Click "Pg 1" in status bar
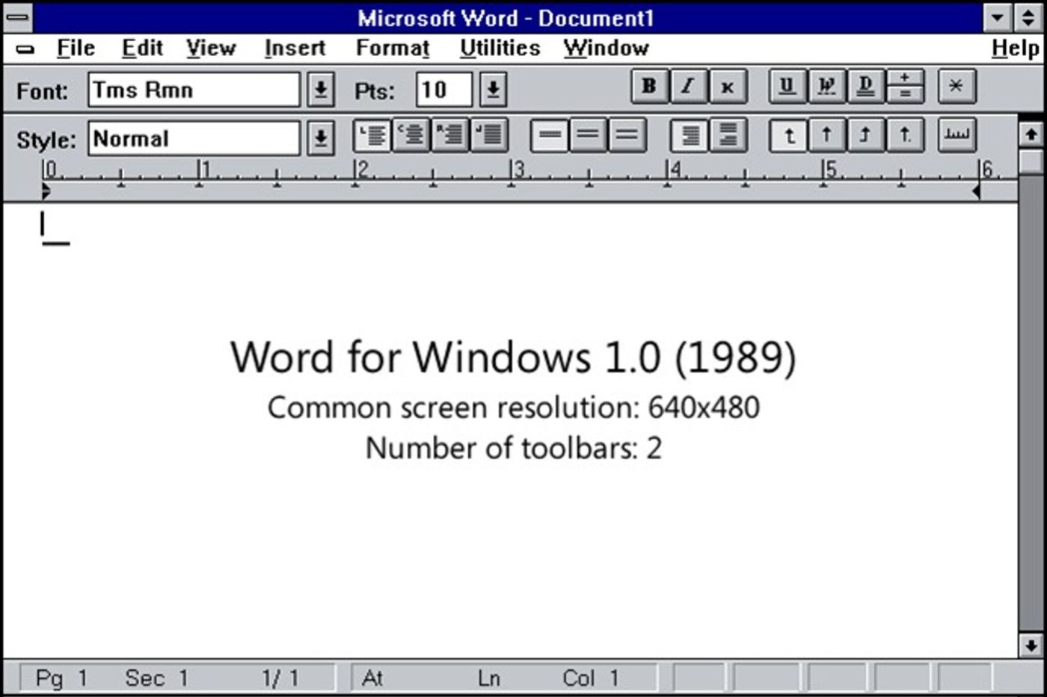1047x697 pixels. click(x=61, y=678)
